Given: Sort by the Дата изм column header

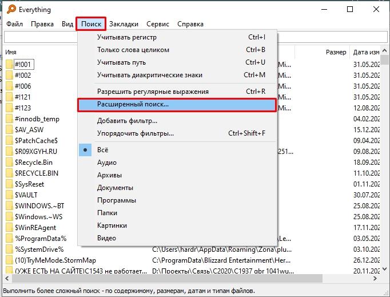Looking at the screenshot, I should (x=365, y=52).
